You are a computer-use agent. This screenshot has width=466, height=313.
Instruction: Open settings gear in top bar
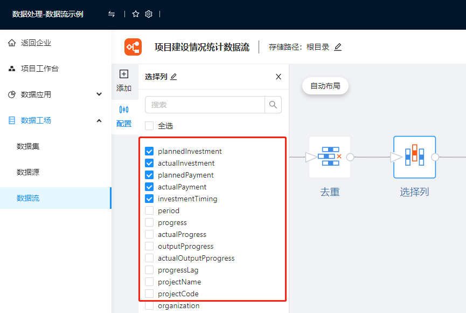[x=149, y=14]
